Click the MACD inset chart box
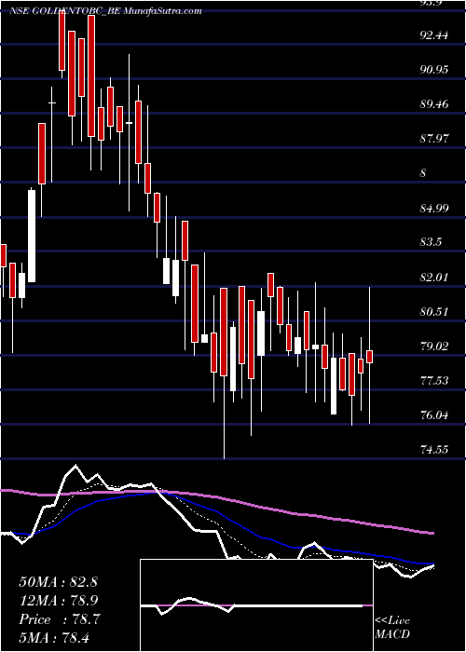Screen dimensions: 466x652 [x=256, y=605]
